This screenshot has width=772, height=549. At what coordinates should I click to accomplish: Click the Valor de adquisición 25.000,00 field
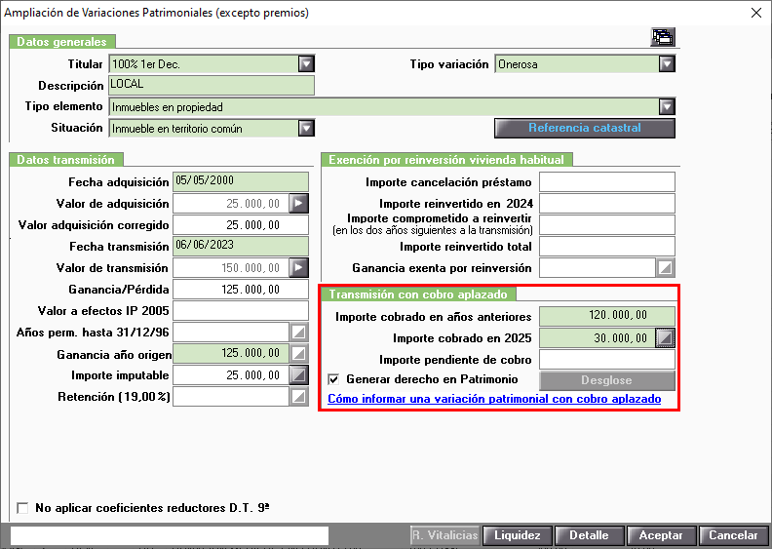[x=231, y=204]
